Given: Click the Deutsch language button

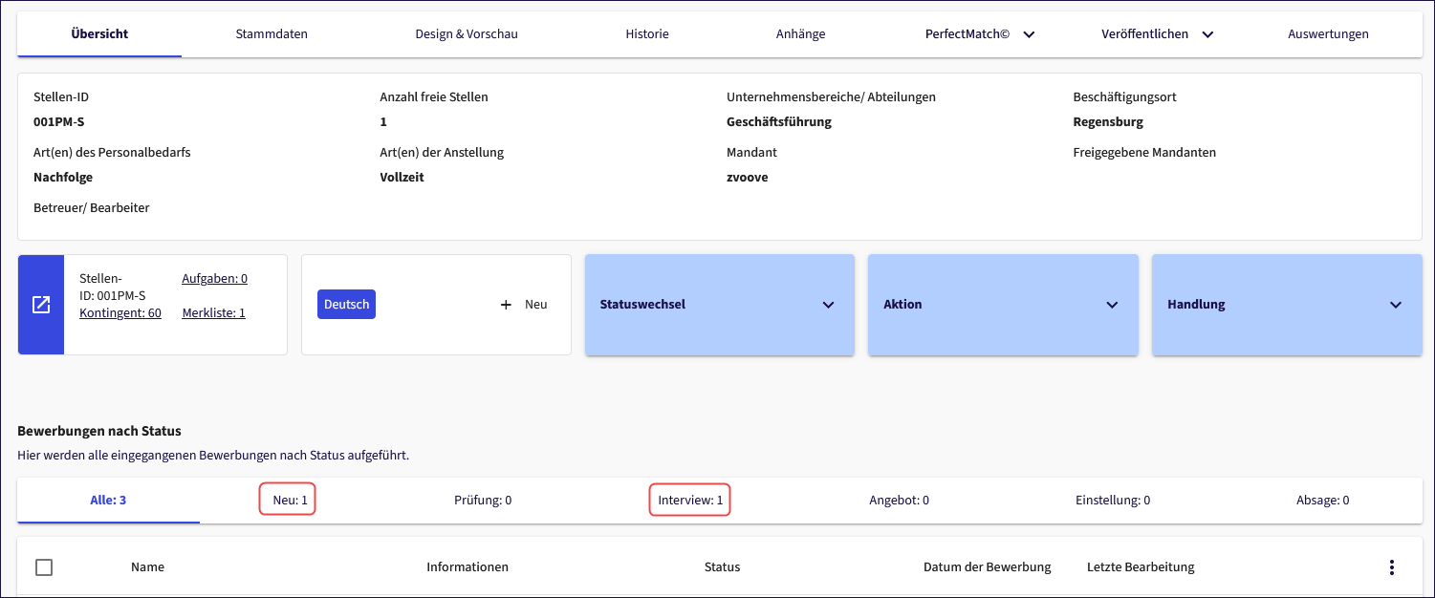Looking at the screenshot, I should click(346, 305).
